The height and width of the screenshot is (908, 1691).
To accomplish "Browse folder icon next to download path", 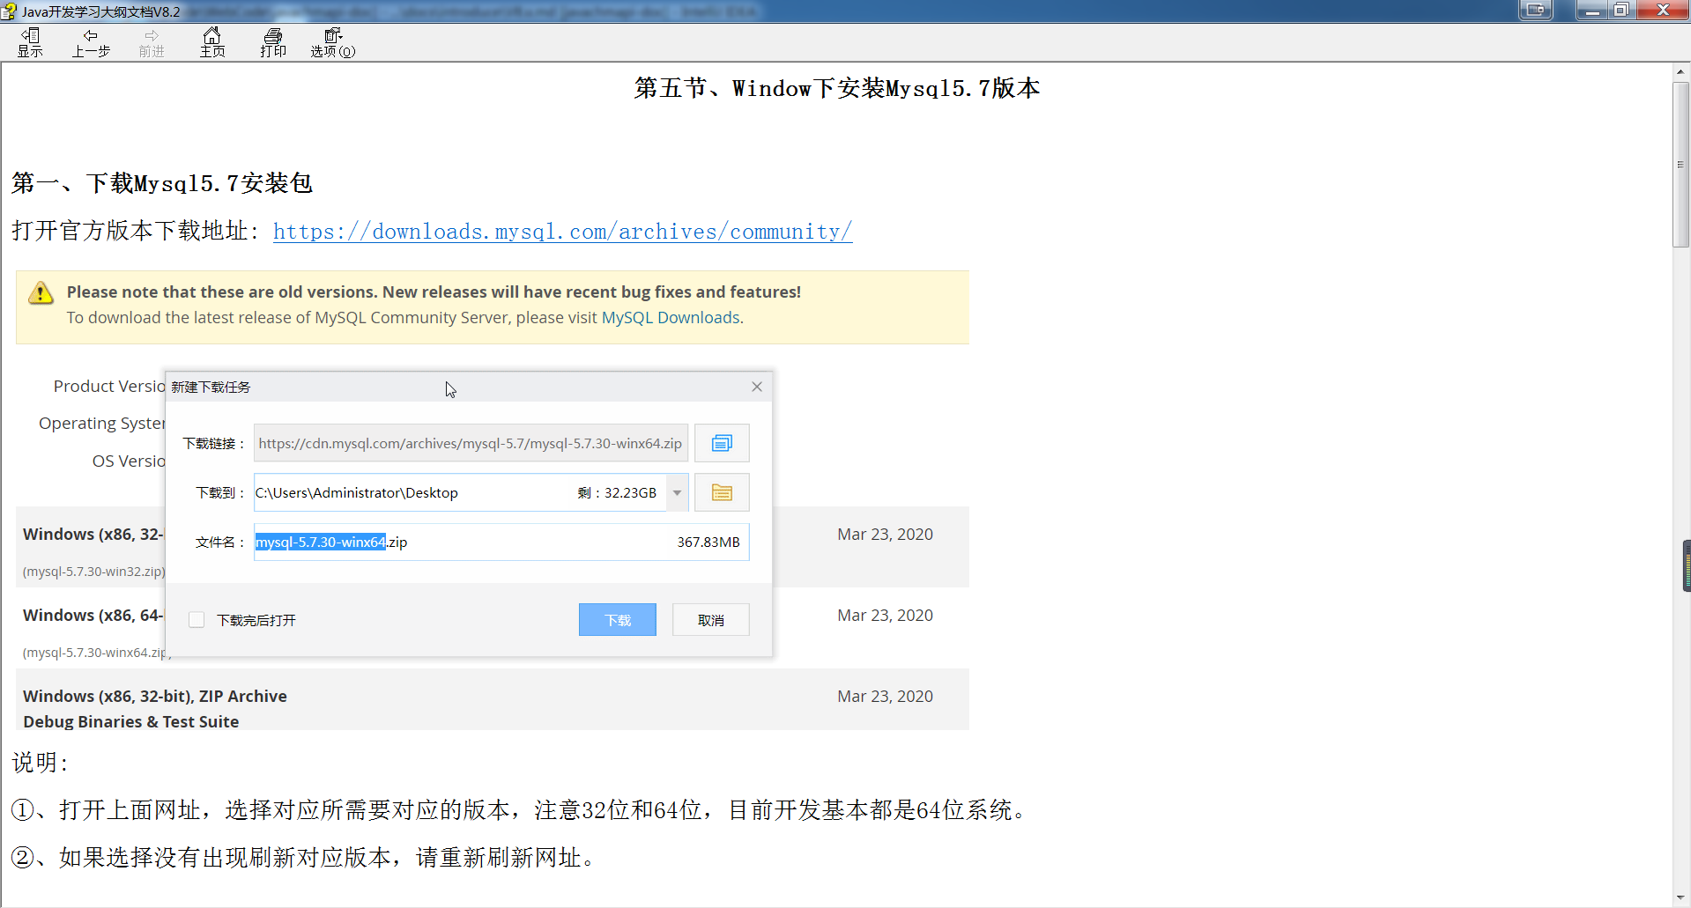I will click(x=722, y=492).
